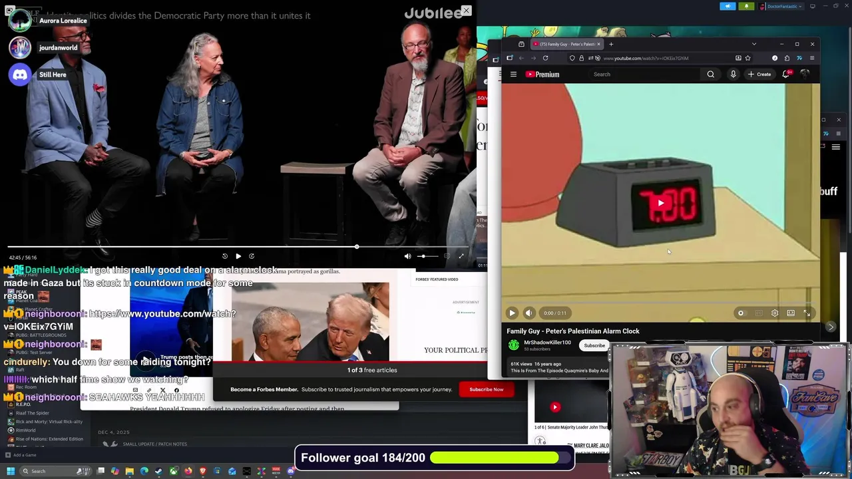The image size is (852, 479).
Task: Close the Jubilee video overlay with the X
Action: click(x=467, y=11)
